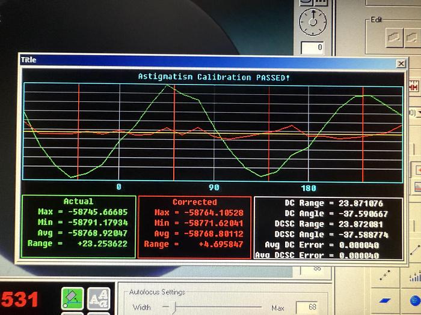Image resolution: width=421 pixels, height=315 pixels.
Task: Click the Actual Avg value -58768.92047
Action: pos(97,233)
